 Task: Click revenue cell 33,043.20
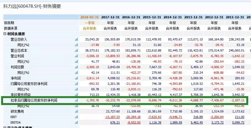[92, 39]
